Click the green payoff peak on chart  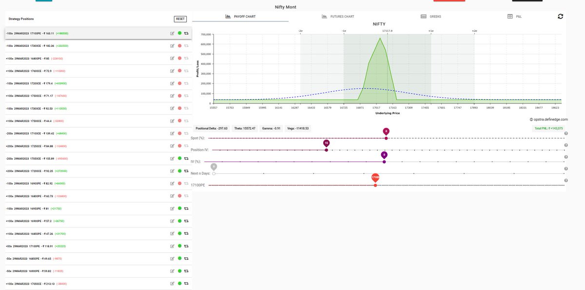tap(380, 38)
